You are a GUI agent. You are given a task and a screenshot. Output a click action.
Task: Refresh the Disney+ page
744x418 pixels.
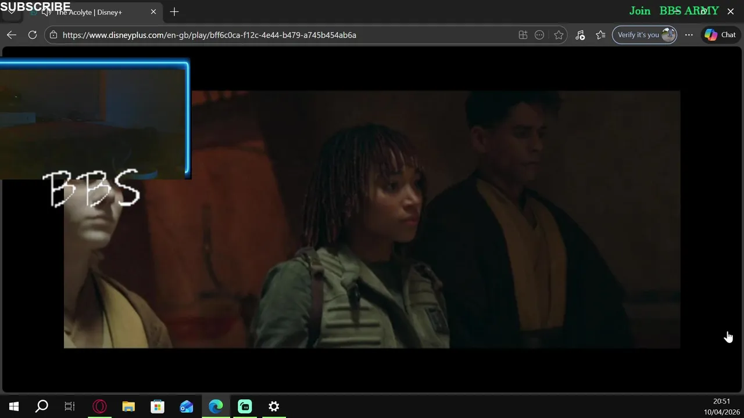click(x=33, y=35)
